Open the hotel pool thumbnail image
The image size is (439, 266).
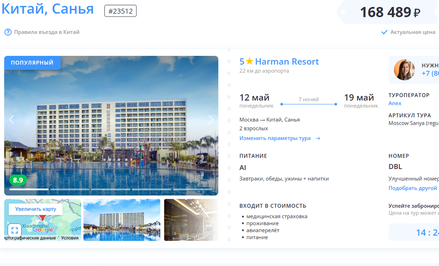122,220
